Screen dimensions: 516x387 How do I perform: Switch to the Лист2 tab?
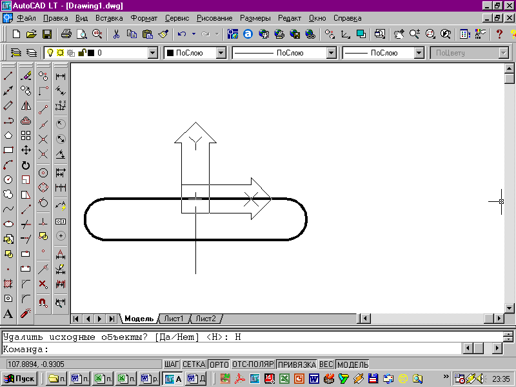pyautogui.click(x=206, y=319)
